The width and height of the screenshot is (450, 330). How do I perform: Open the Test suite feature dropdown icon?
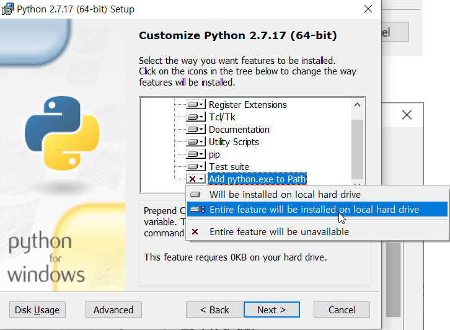[x=196, y=167]
